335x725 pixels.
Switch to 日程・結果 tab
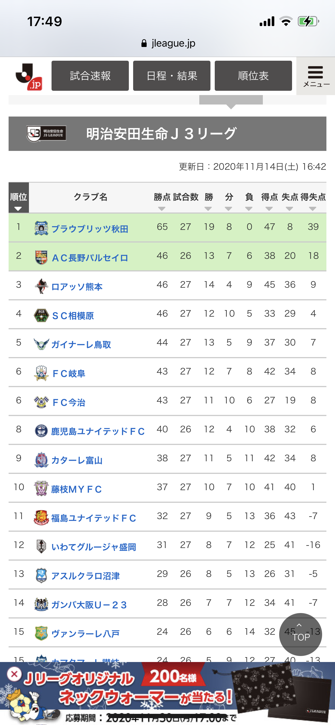pyautogui.click(x=172, y=76)
